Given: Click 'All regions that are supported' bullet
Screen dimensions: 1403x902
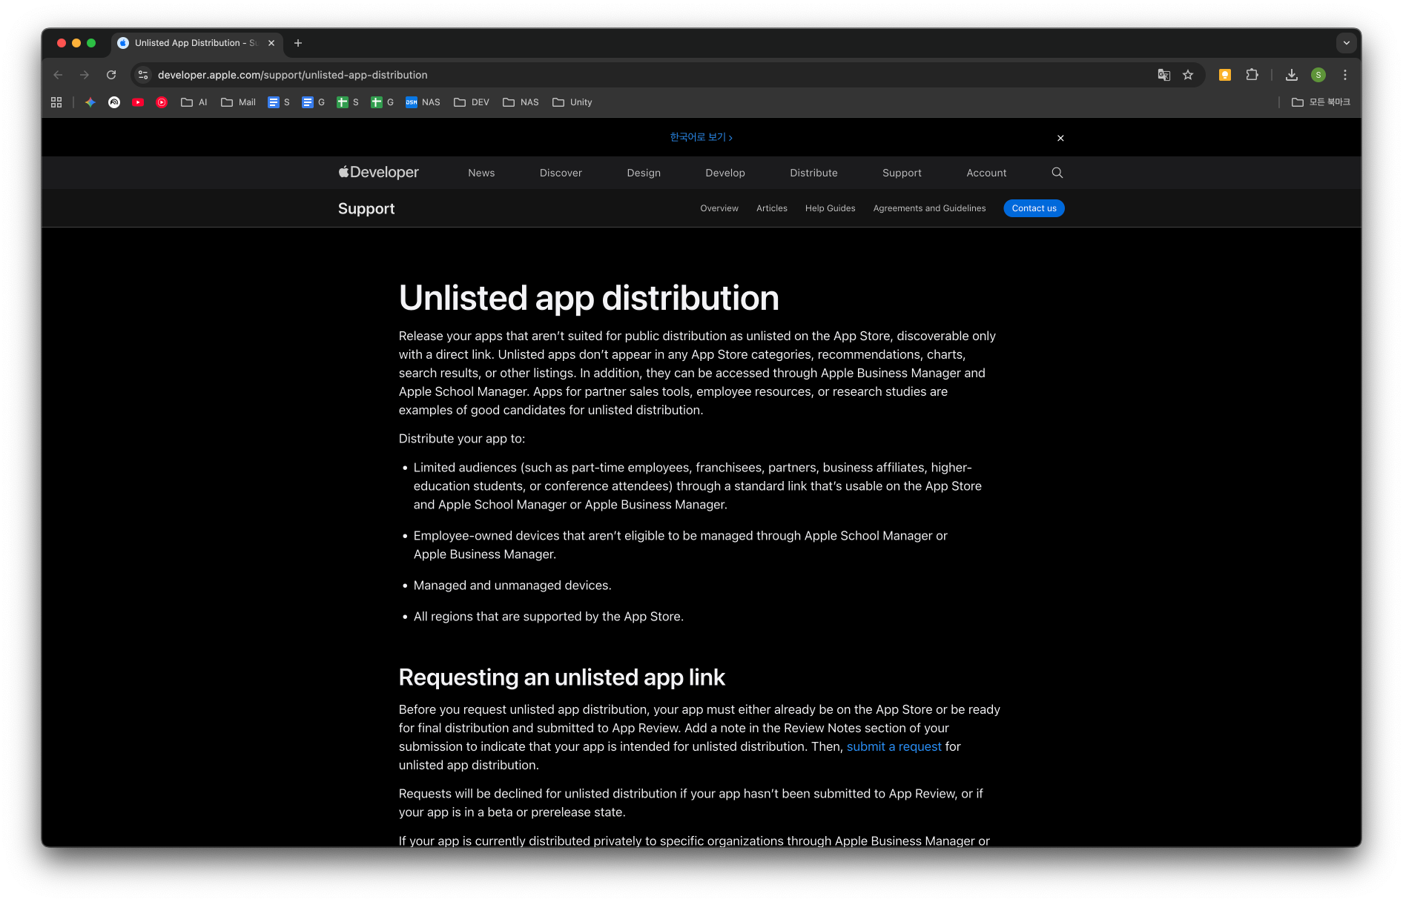Looking at the screenshot, I should (x=549, y=617).
